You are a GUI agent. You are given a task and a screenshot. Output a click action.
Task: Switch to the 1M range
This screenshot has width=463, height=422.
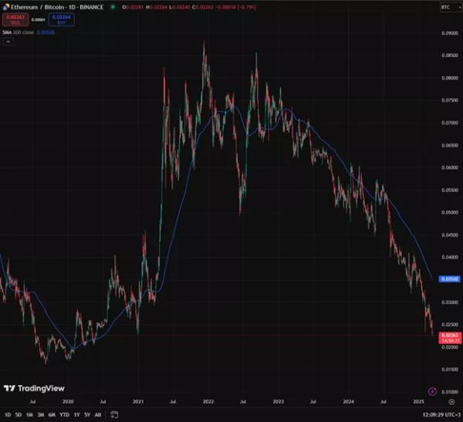[x=29, y=415]
